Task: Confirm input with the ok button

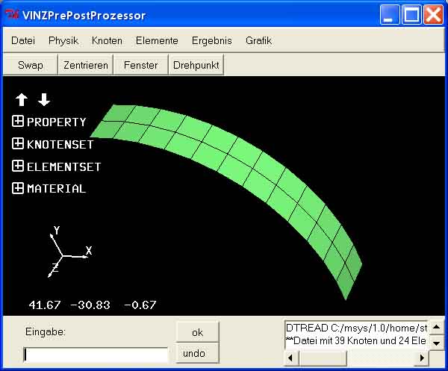Action: (197, 332)
